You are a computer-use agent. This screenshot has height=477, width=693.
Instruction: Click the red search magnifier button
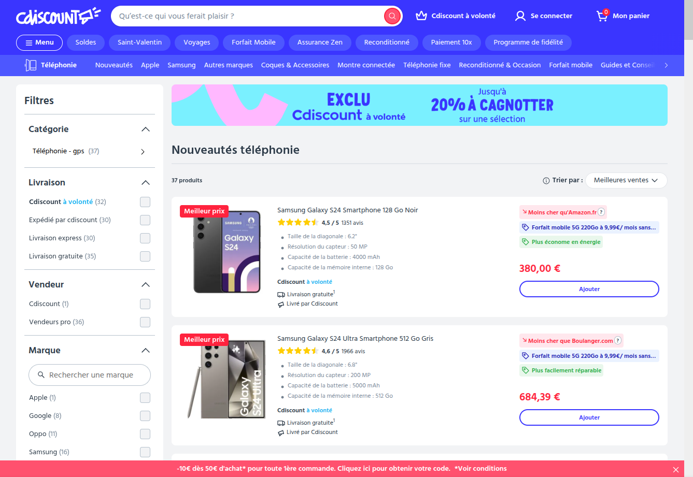[392, 16]
